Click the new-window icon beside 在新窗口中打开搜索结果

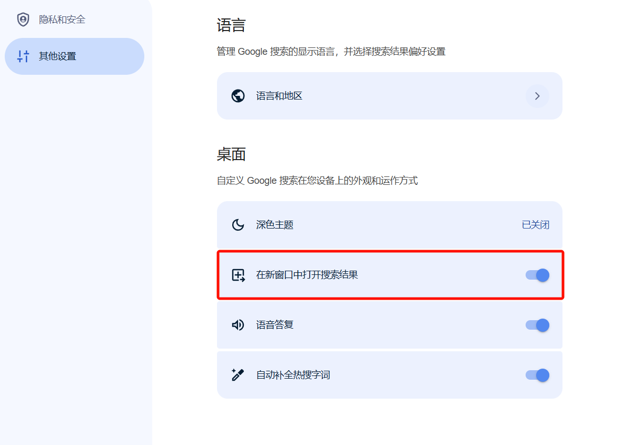tap(239, 275)
